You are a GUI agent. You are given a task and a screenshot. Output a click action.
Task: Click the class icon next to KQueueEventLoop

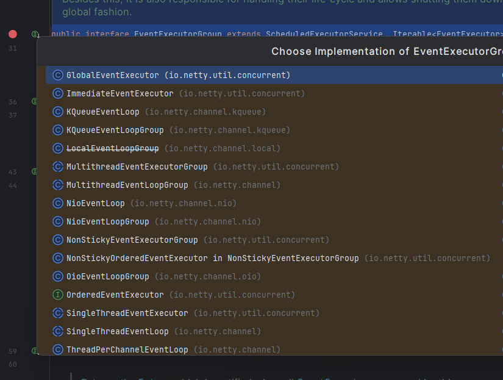tap(58, 112)
